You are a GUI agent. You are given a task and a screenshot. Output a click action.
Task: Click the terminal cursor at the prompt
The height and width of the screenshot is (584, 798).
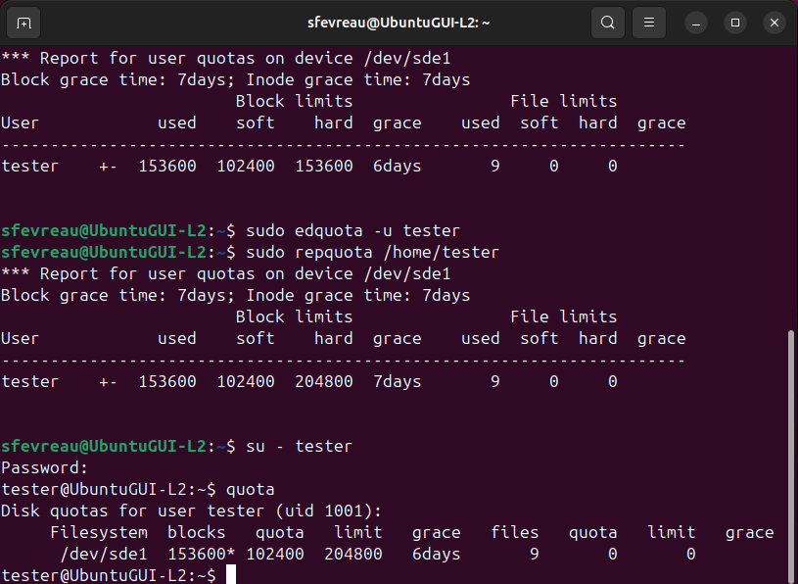(x=231, y=574)
